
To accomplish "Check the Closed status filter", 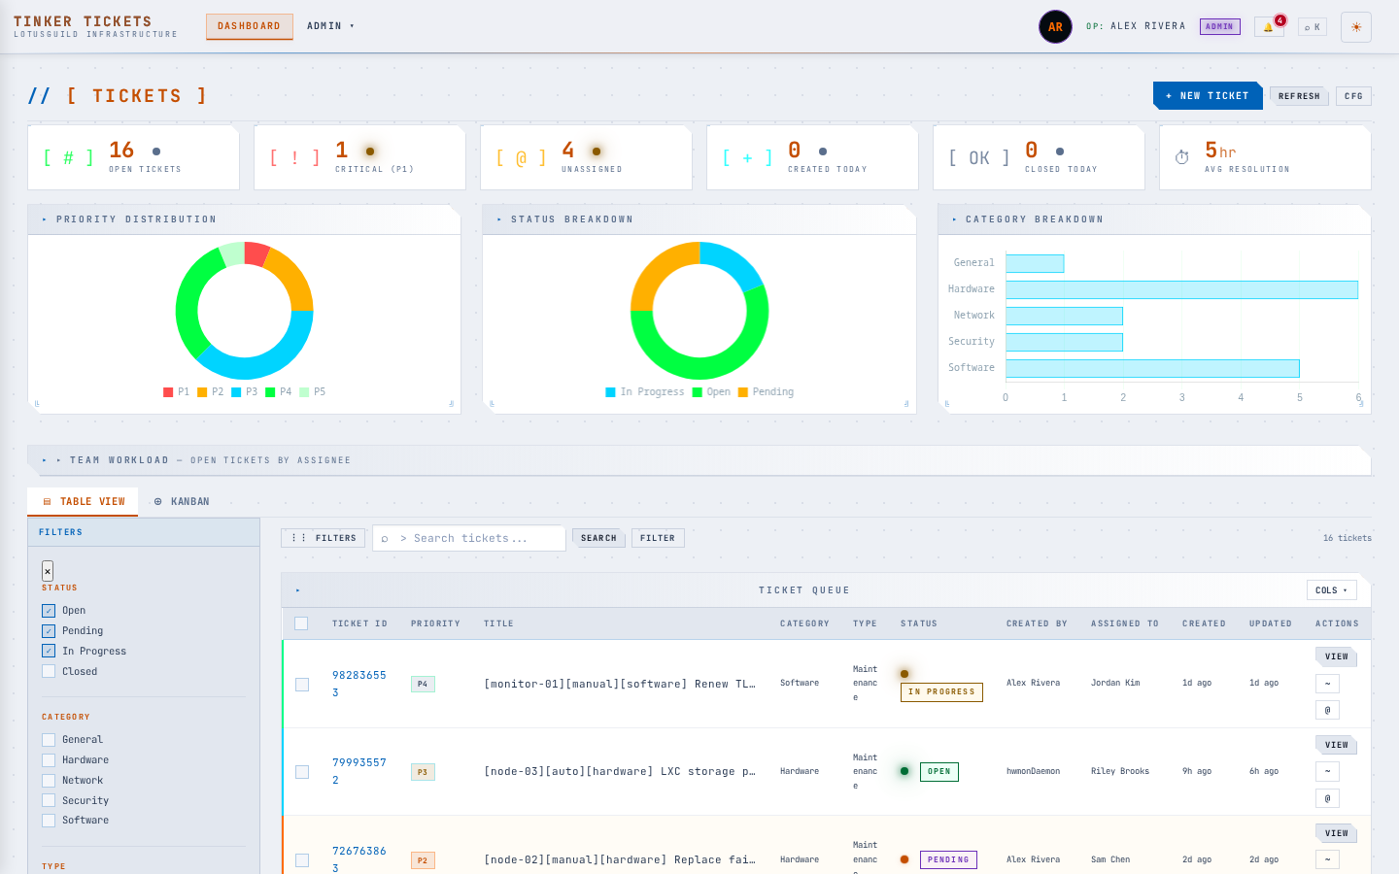I will [49, 671].
